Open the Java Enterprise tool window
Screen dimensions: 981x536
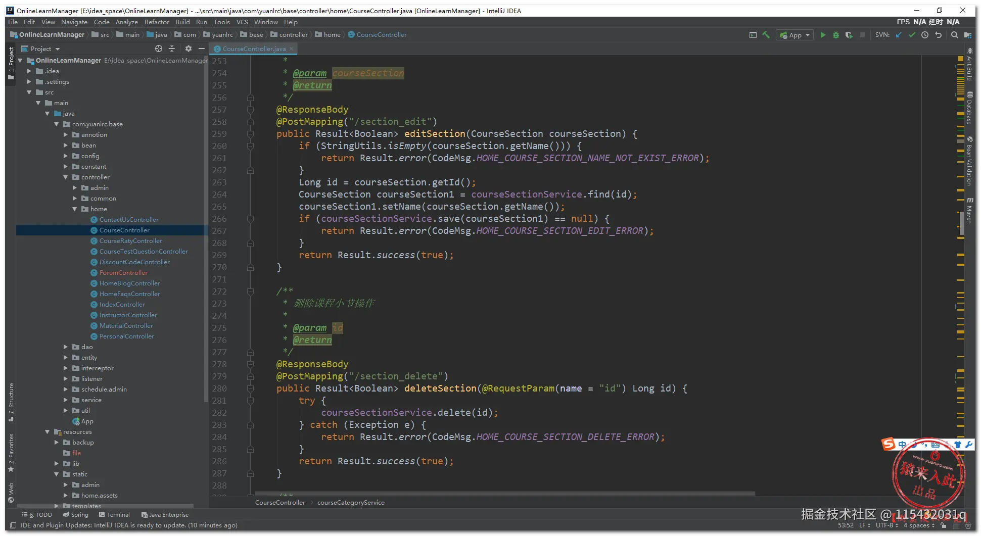tap(165, 515)
